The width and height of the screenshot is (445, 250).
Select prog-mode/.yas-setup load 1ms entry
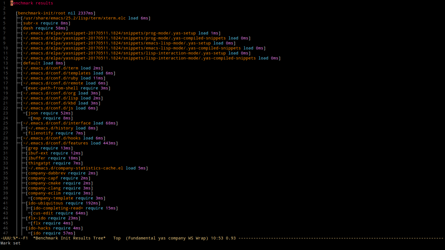[x=121, y=33]
